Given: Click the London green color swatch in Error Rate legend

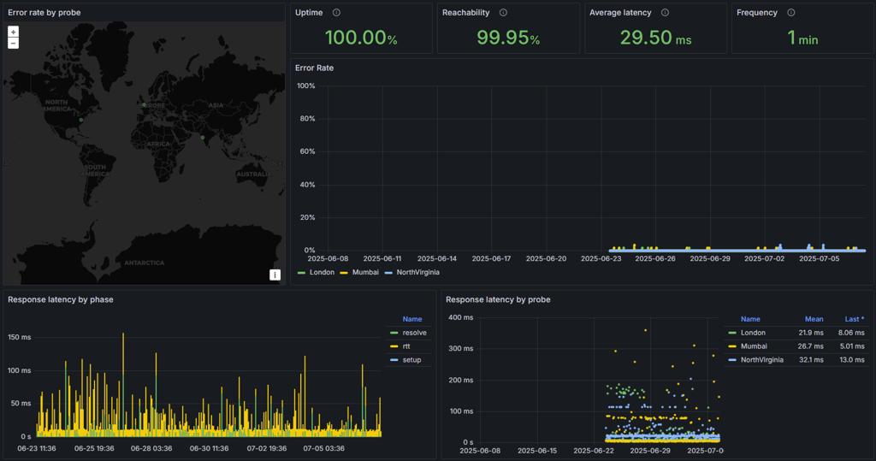Looking at the screenshot, I should tap(302, 273).
